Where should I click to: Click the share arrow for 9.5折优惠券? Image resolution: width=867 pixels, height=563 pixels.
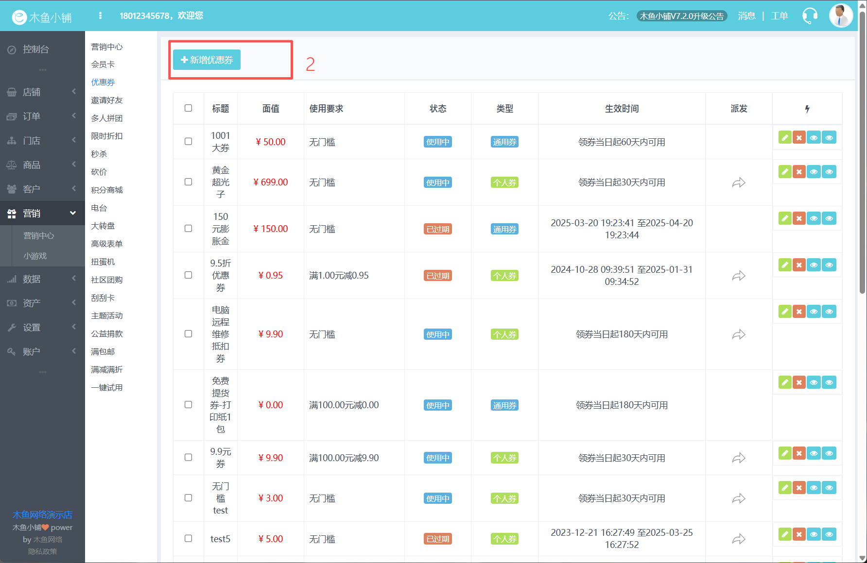[739, 276]
